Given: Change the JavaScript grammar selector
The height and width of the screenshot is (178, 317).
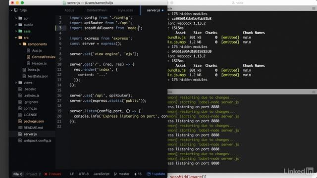Looking at the screenshot, I should point(101,174).
